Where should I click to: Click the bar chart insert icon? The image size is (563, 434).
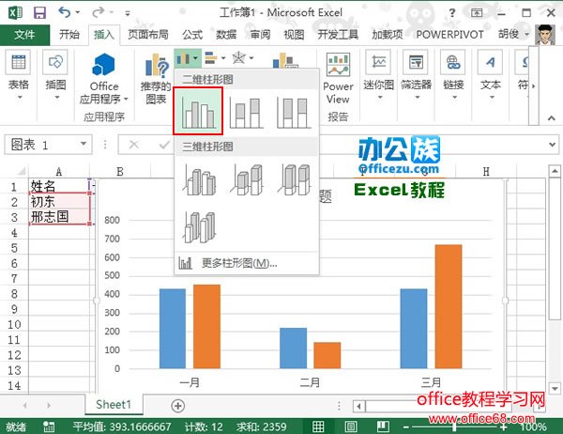click(x=211, y=58)
